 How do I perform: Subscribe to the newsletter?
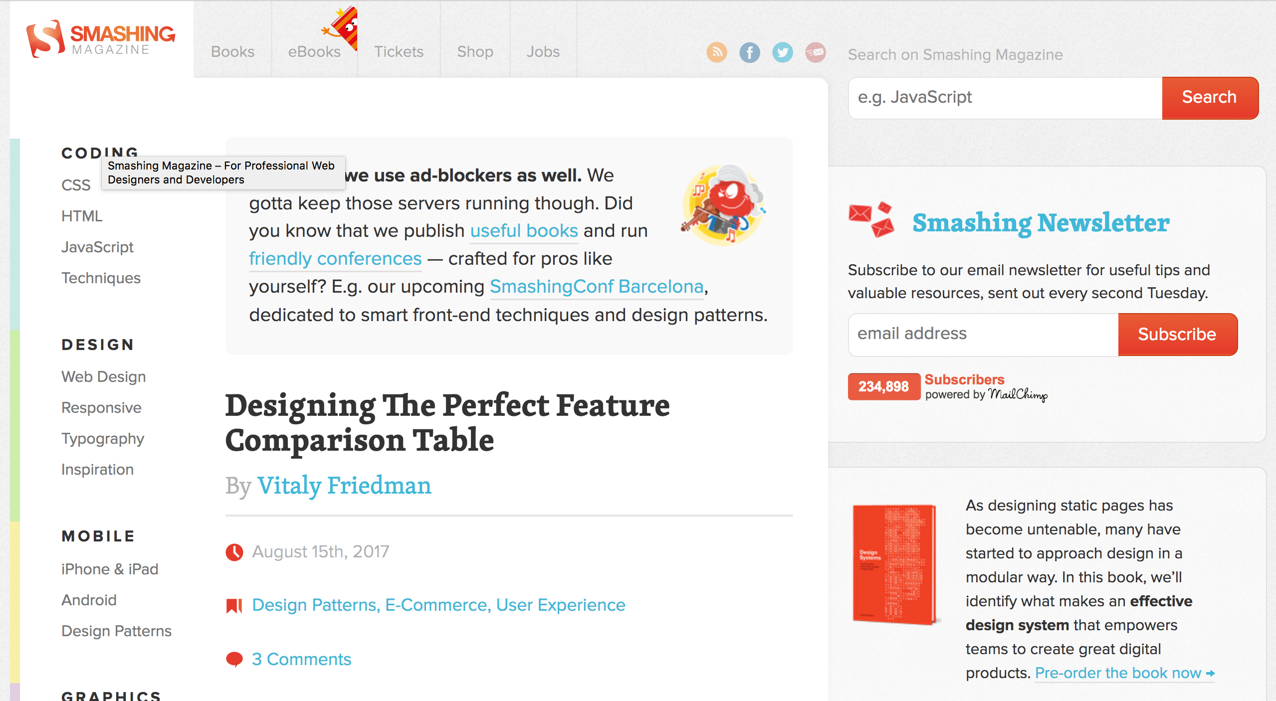click(1177, 335)
